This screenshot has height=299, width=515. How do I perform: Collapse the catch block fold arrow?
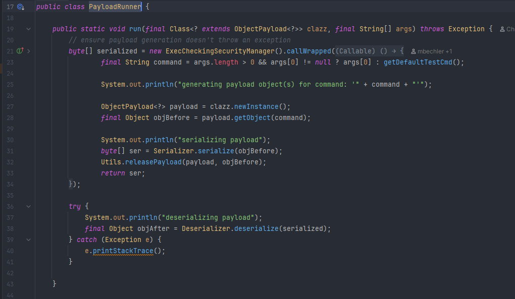coord(29,240)
